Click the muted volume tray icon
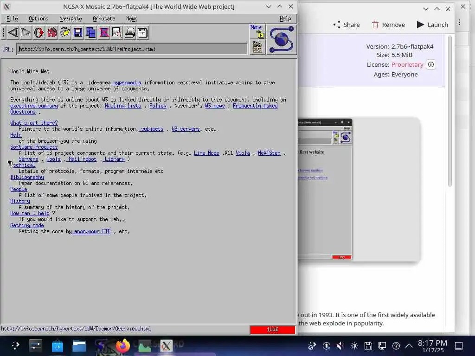Viewport: 475px width, 356px height. [340, 346]
